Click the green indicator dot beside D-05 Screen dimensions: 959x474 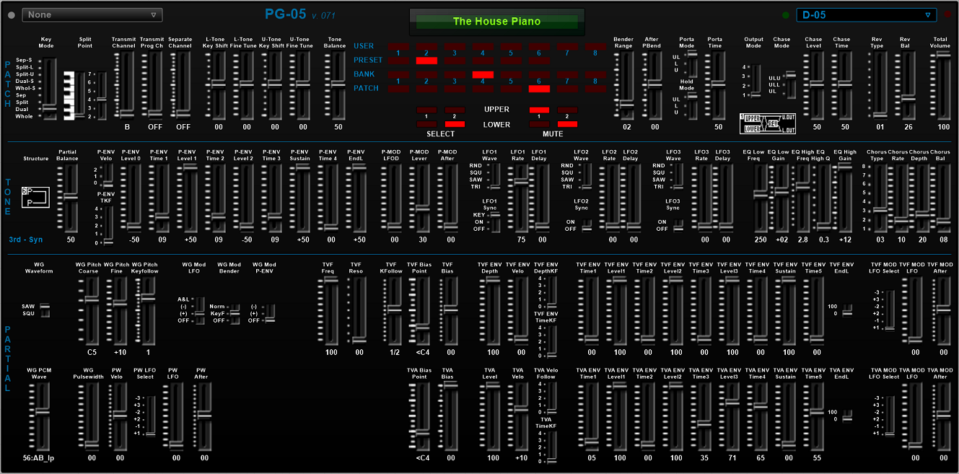tap(786, 14)
